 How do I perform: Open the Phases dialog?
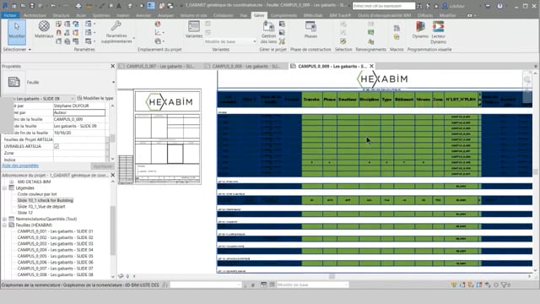(x=310, y=30)
